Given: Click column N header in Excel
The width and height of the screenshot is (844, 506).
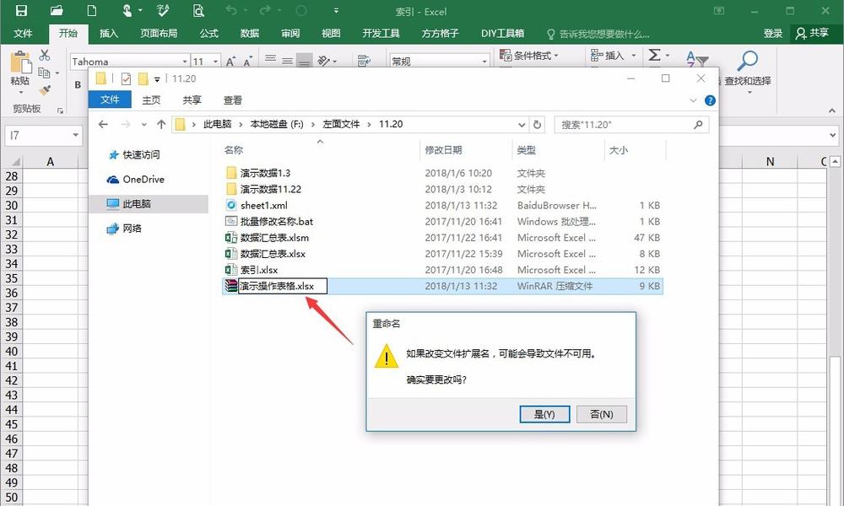Looking at the screenshot, I should point(770,161).
